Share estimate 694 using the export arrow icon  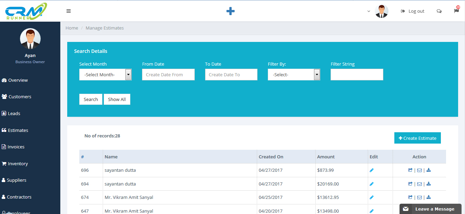coord(410,184)
